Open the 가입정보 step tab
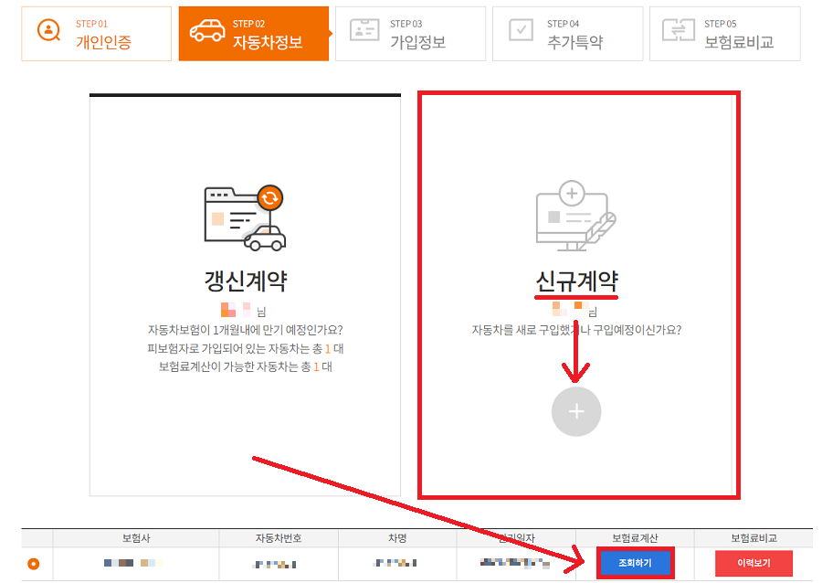822x583 pixels. 410,34
